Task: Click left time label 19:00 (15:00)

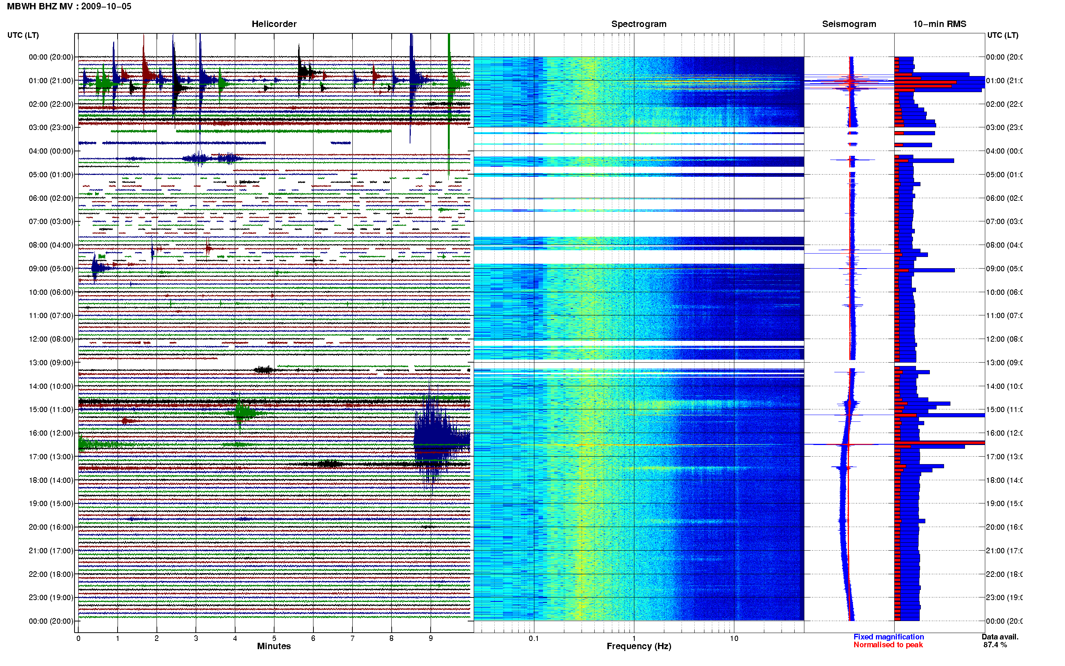Action: click(x=51, y=504)
